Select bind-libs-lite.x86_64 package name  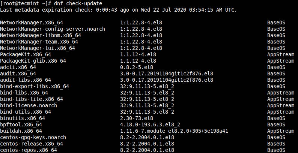click(x=32, y=99)
